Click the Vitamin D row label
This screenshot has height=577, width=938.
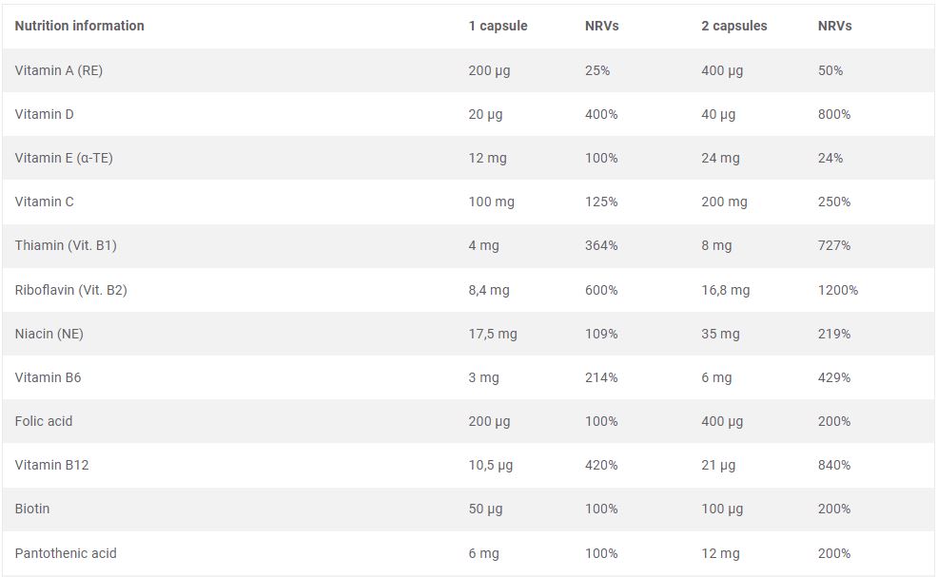pos(45,114)
